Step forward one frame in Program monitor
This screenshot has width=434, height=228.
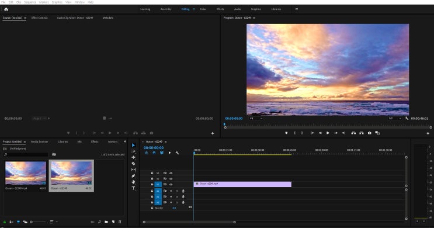336,133
